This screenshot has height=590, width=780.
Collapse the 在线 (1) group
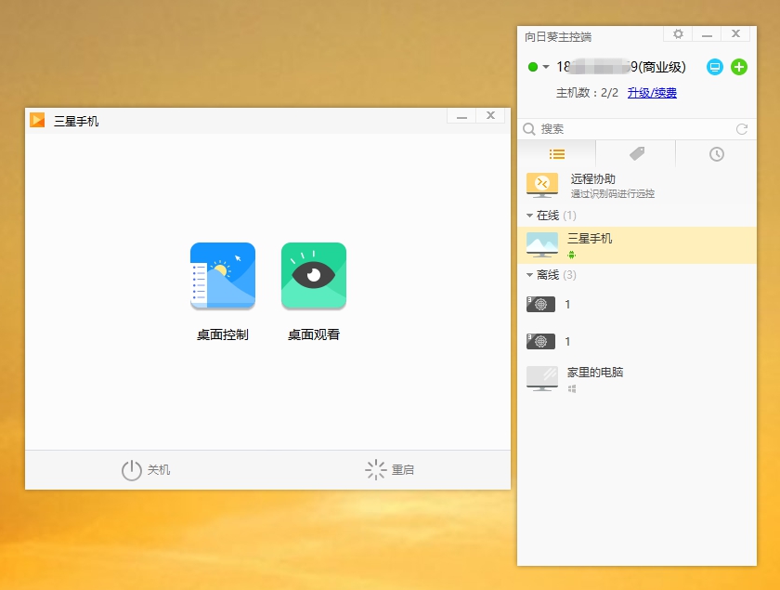[x=530, y=216]
